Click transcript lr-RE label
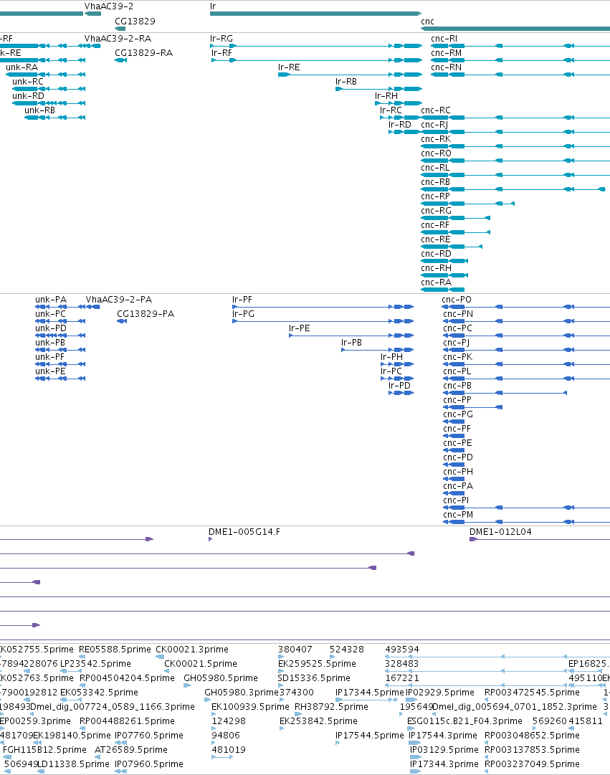 click(x=289, y=67)
